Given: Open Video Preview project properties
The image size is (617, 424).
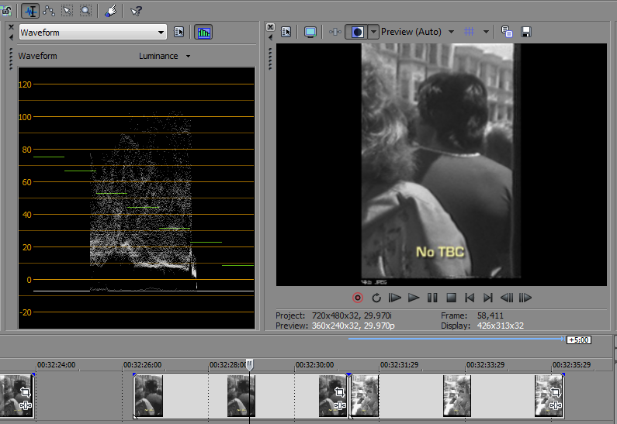Looking at the screenshot, I should [x=286, y=32].
